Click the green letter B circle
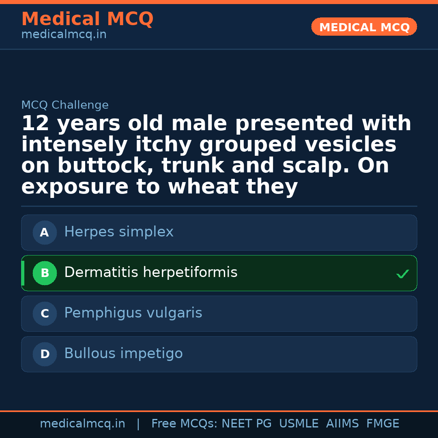The image size is (438, 438). 45,273
